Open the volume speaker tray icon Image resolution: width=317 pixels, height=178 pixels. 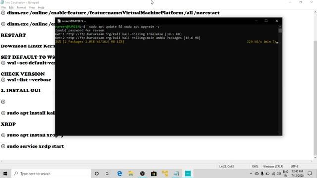click(279, 174)
